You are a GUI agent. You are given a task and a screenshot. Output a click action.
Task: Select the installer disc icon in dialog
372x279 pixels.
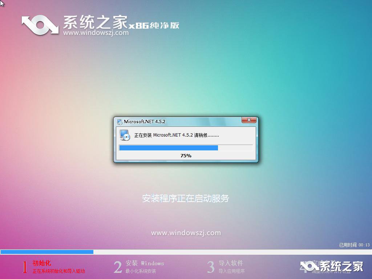[x=125, y=135]
